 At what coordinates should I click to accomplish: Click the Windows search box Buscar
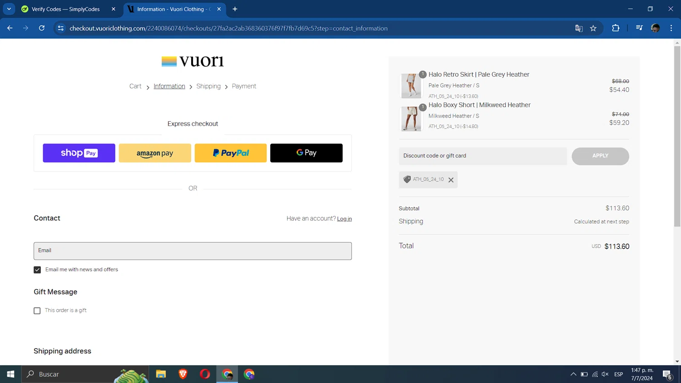pos(86,374)
